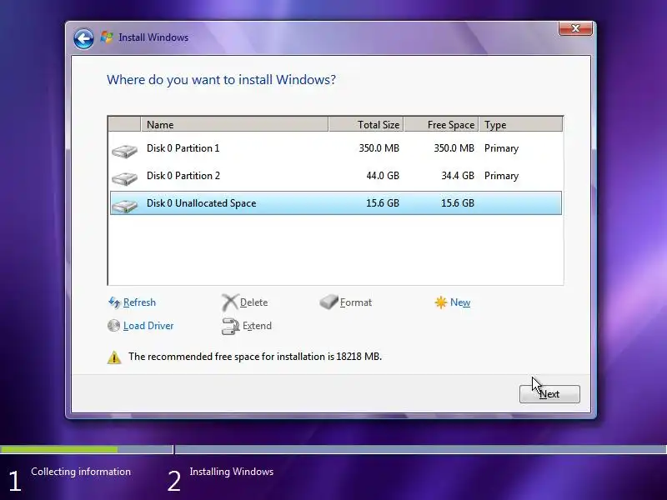The height and width of the screenshot is (500, 667).
Task: Click the Format link text
Action: 356,302
